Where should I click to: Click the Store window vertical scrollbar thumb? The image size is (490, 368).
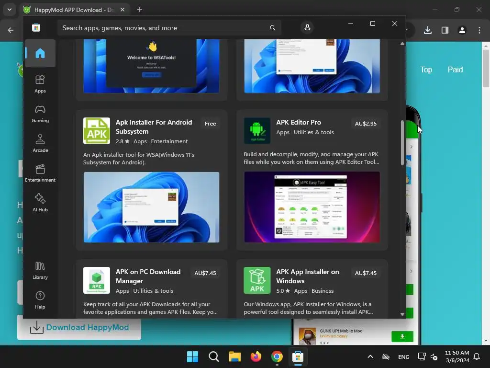pyautogui.click(x=402, y=143)
